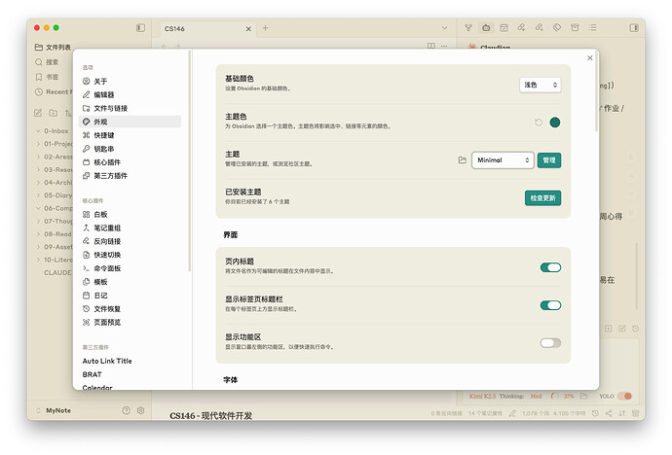Screen dimensions: 672x455
Task: Open theme folder icon next to Minimal
Action: click(462, 160)
